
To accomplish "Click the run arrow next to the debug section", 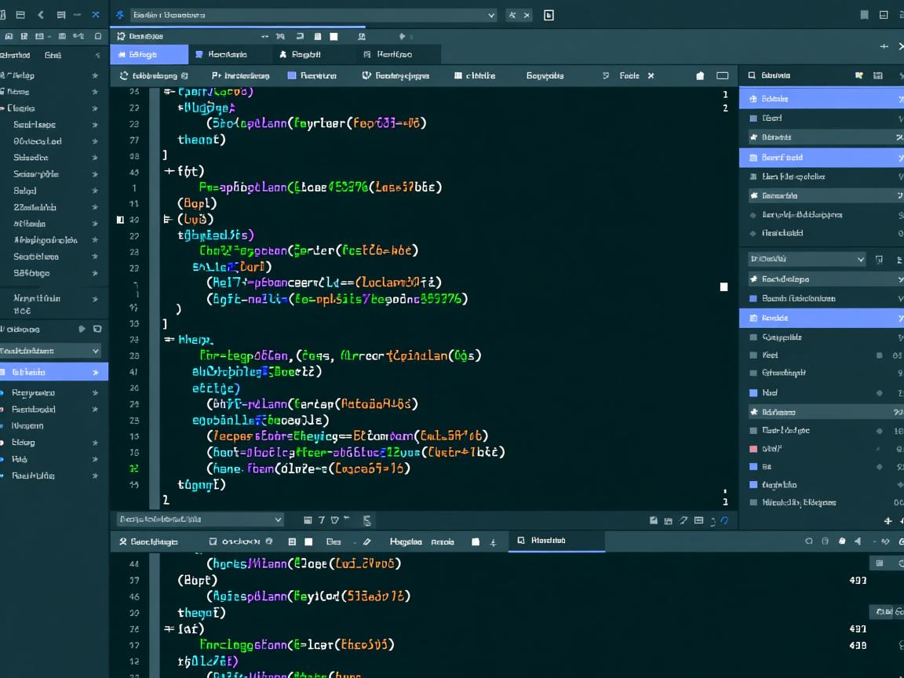I will (x=82, y=330).
